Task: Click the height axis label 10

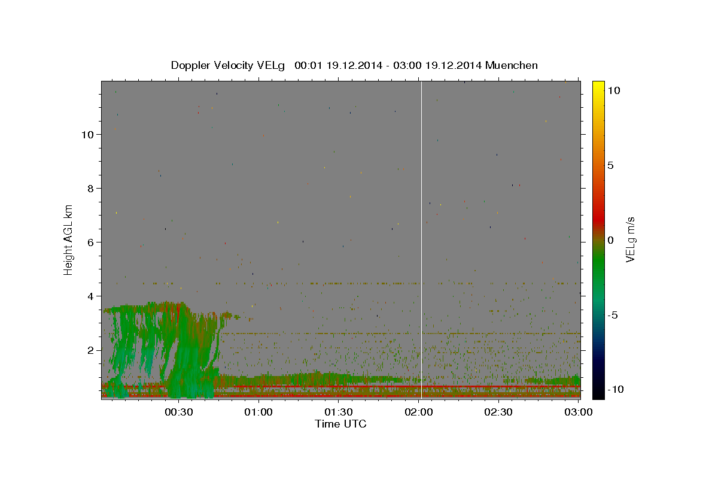Action: point(87,134)
